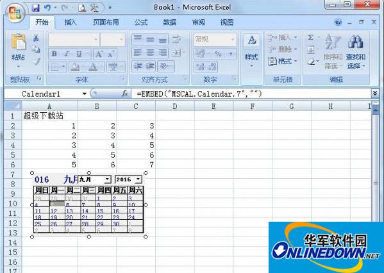The height and width of the screenshot is (273, 384).
Task: Click the formula bar input
Action: pos(251,94)
